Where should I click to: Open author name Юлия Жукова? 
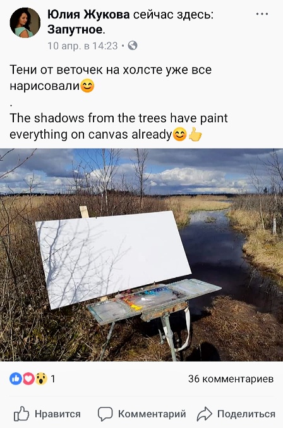pos(88,14)
